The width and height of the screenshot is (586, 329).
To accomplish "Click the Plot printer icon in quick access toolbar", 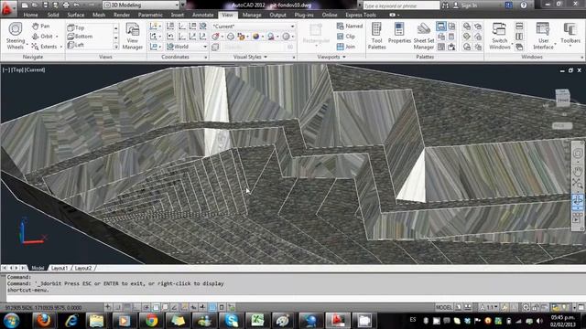I will point(66,5).
